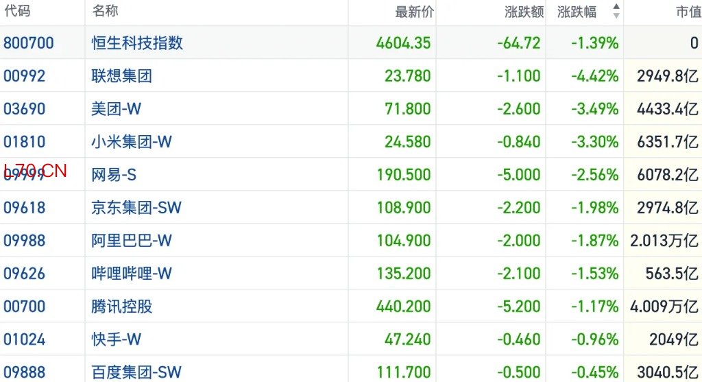Click latest price 135.200
702x382 pixels.
coord(404,273)
